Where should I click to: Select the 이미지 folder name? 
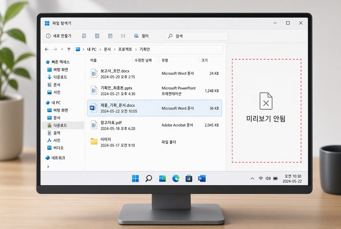click(106, 139)
